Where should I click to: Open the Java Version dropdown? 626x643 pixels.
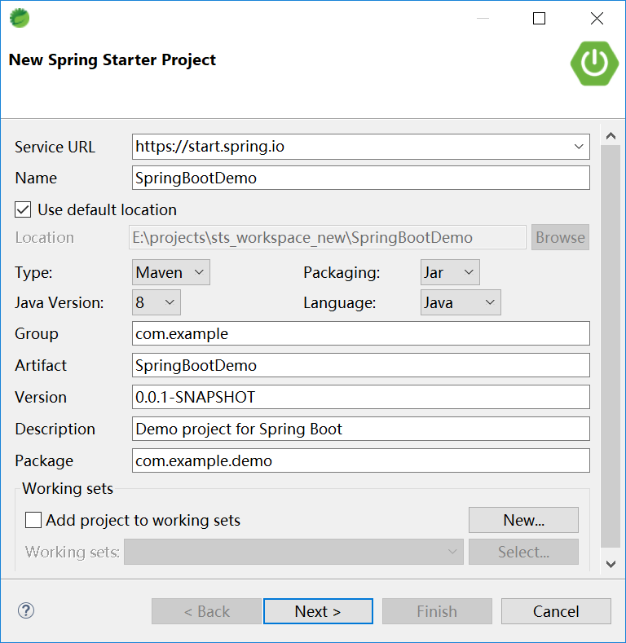point(156,302)
